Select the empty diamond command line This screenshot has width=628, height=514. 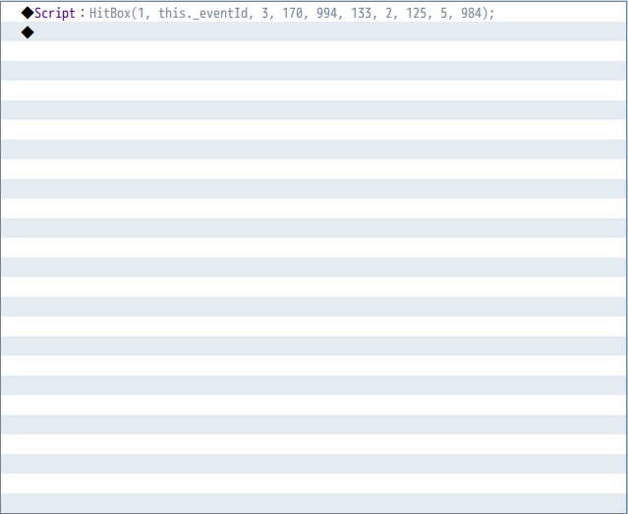tap(314, 31)
